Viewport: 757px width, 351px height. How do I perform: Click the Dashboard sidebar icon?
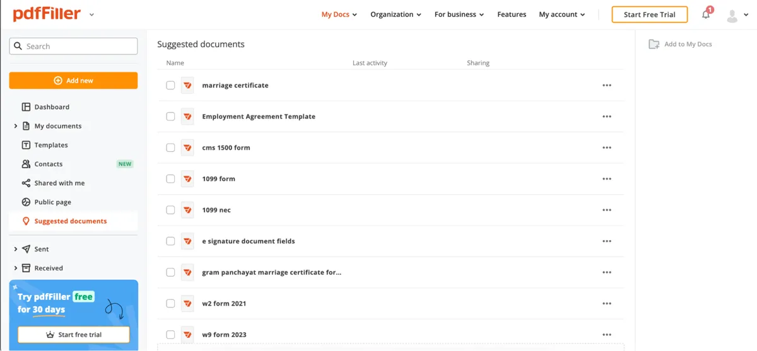click(x=26, y=107)
